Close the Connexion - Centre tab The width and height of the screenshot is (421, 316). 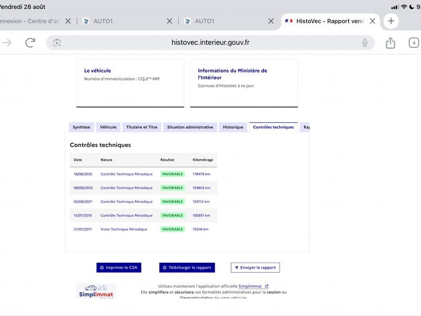pos(68,21)
